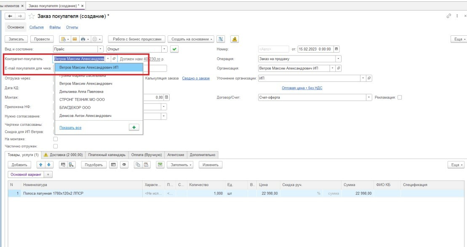Click the card icon after Подобрать

[113, 165]
